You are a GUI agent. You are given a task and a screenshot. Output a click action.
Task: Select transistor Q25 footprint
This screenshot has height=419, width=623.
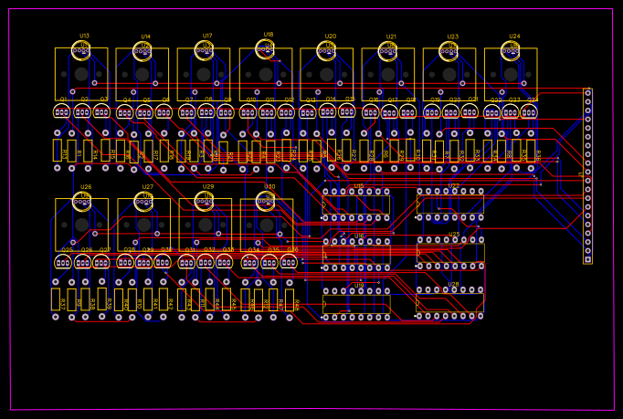coord(63,262)
